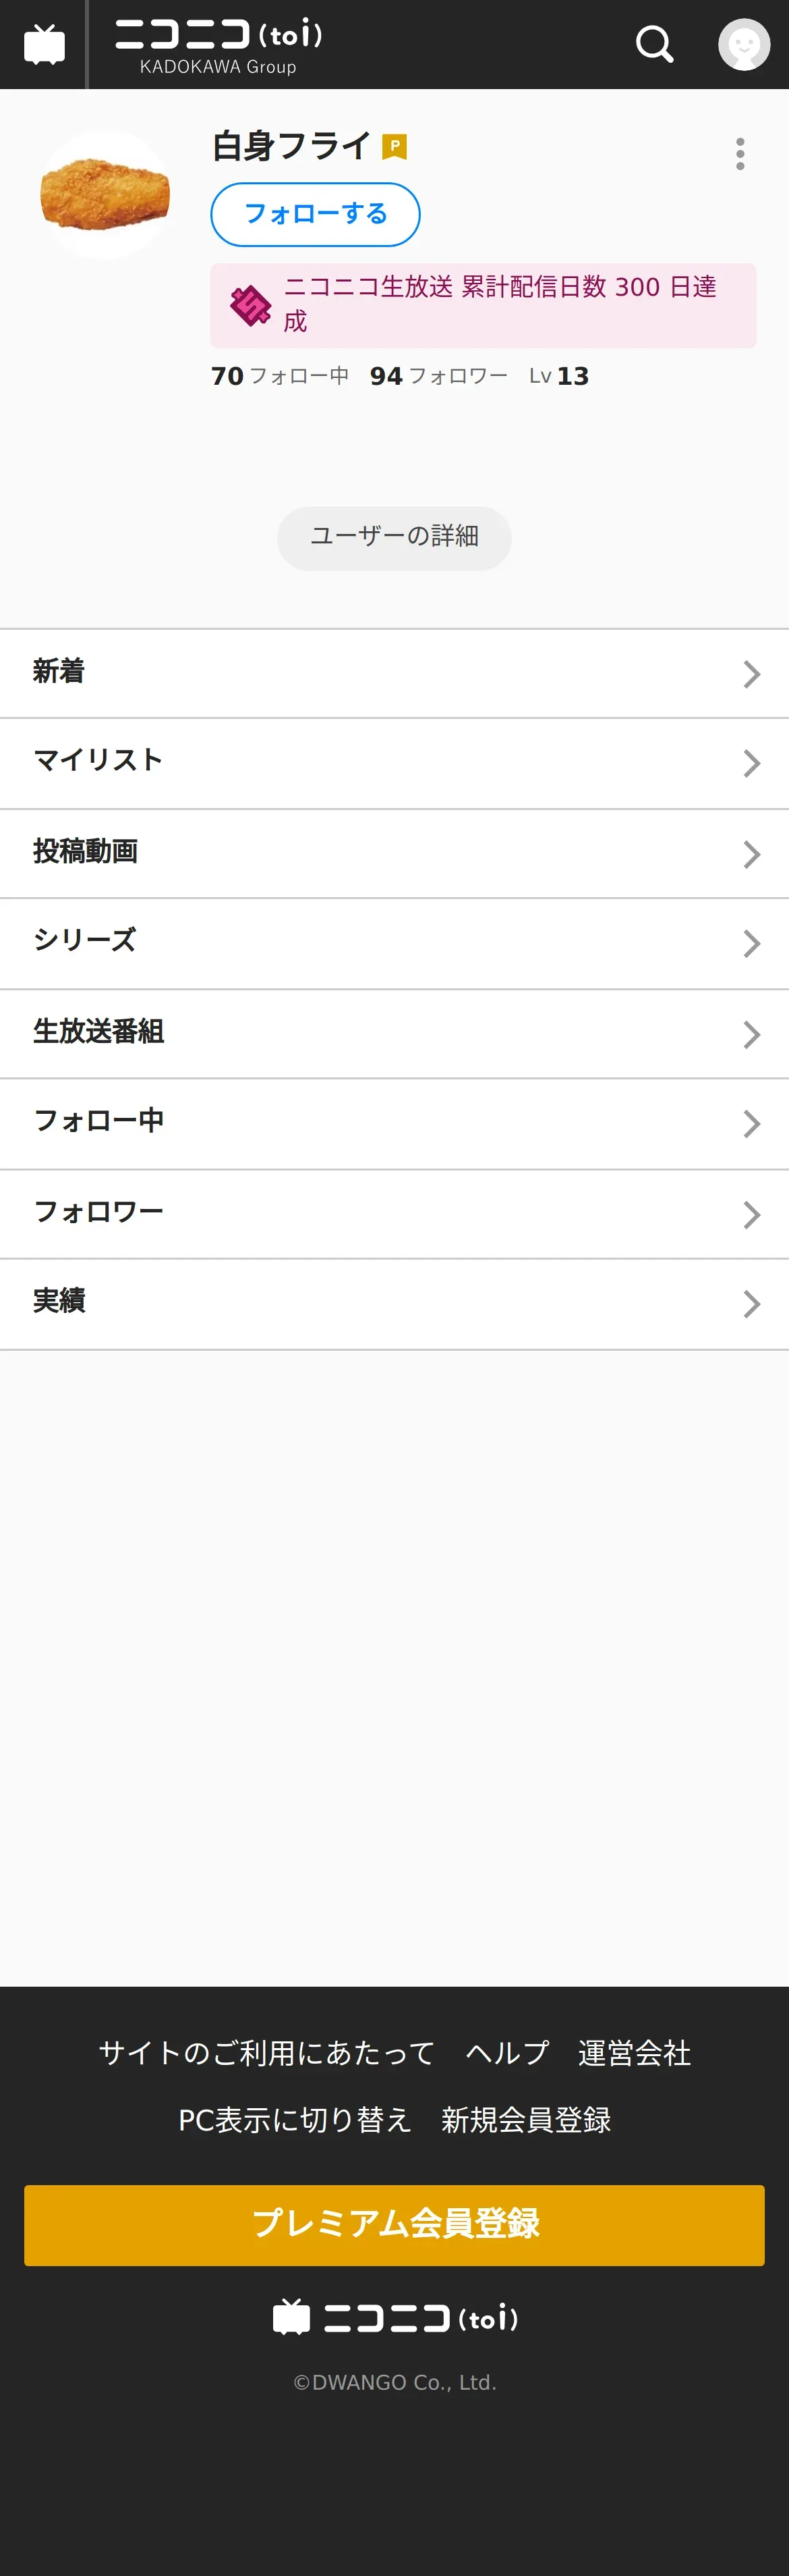The width and height of the screenshot is (789, 2576).
Task: Toggle follow with フォローする button
Action: pos(316,214)
